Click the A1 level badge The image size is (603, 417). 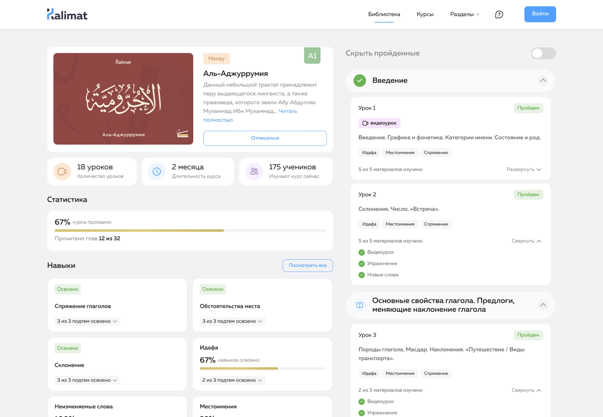[x=312, y=56]
